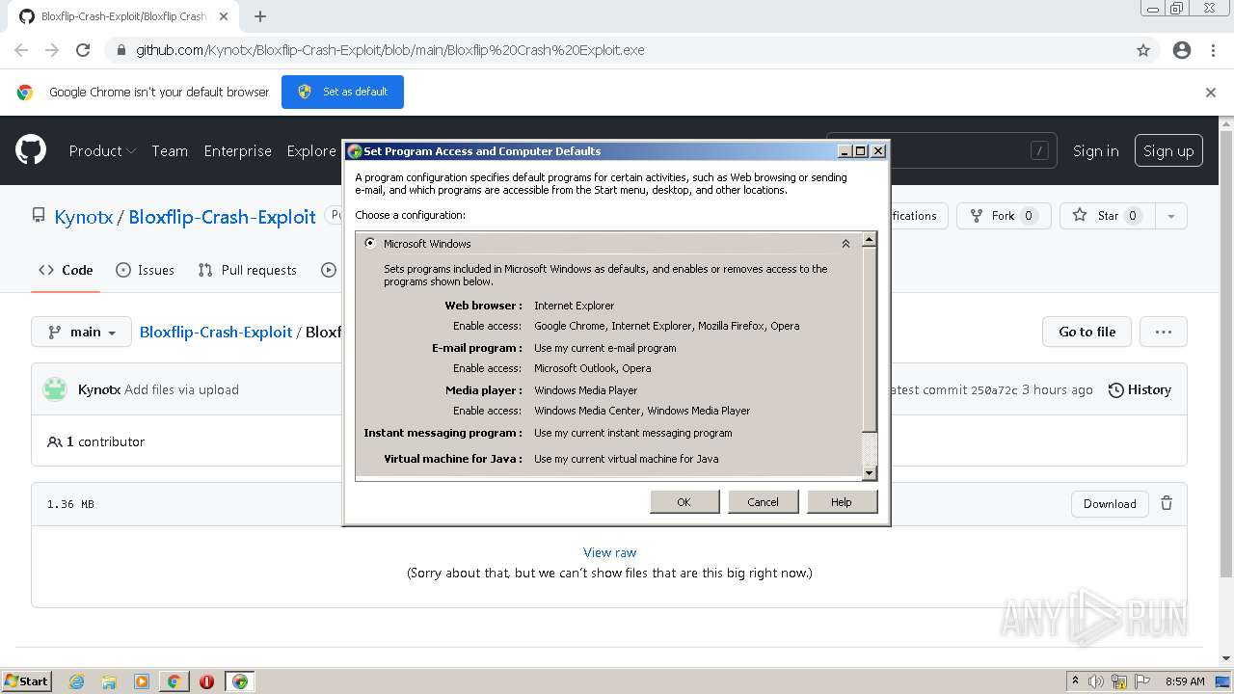Click the Chrome taskbar icon
The width and height of the screenshot is (1234, 694).
point(174,681)
